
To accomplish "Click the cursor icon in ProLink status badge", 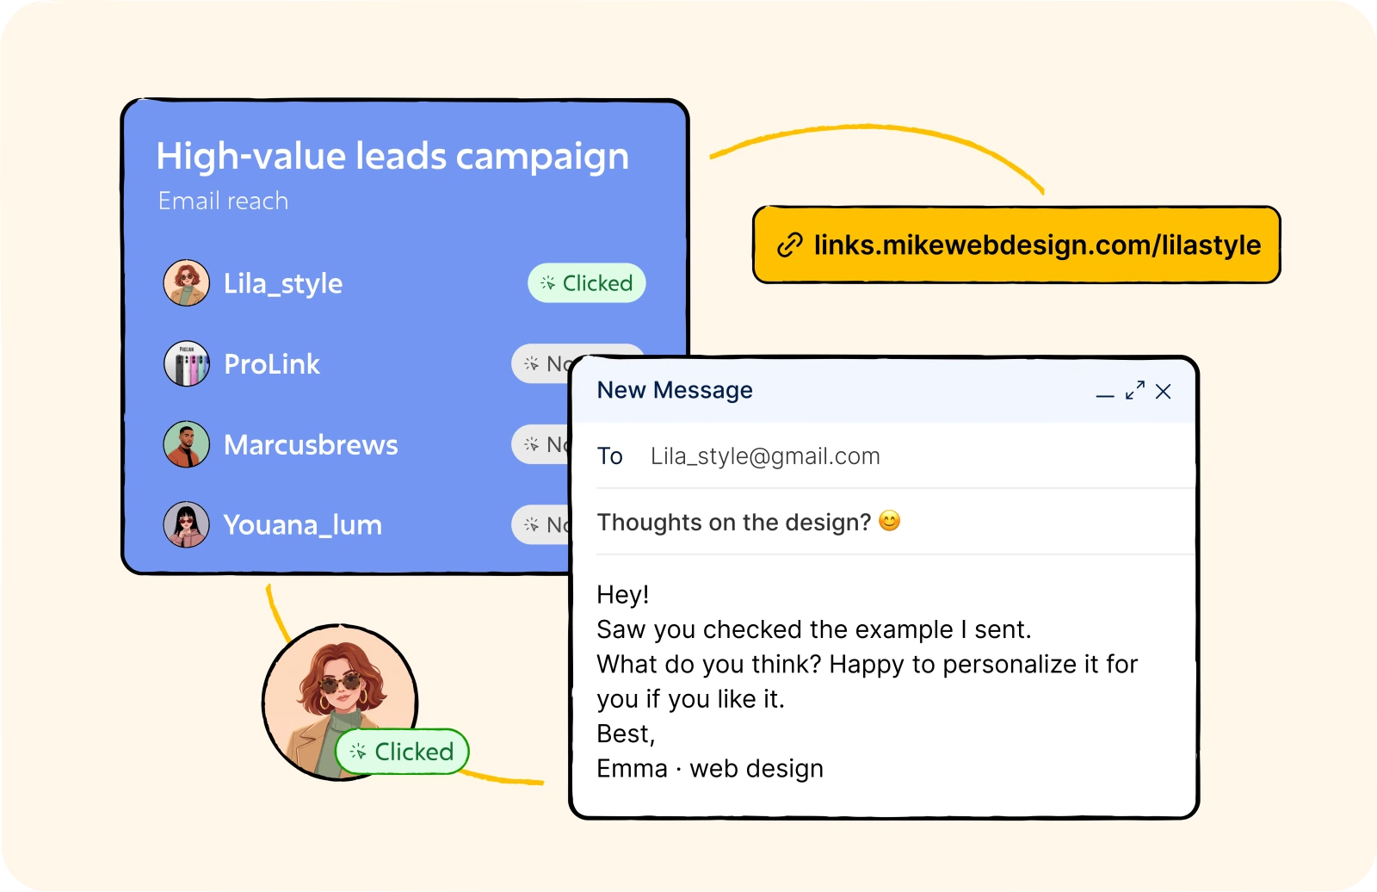I will point(532,363).
